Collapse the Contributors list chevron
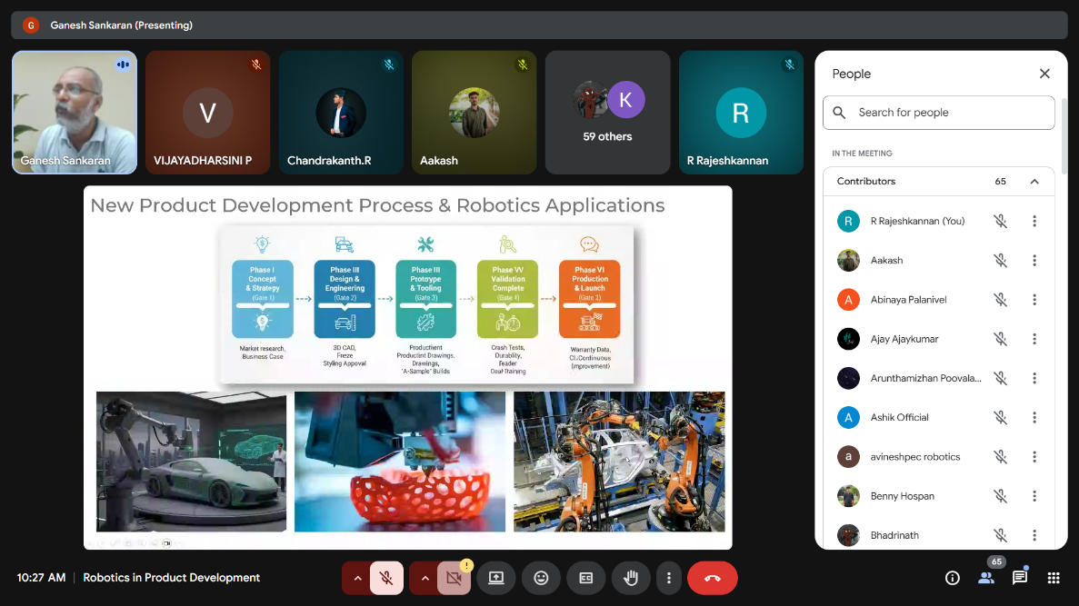This screenshot has width=1079, height=606. [1034, 182]
